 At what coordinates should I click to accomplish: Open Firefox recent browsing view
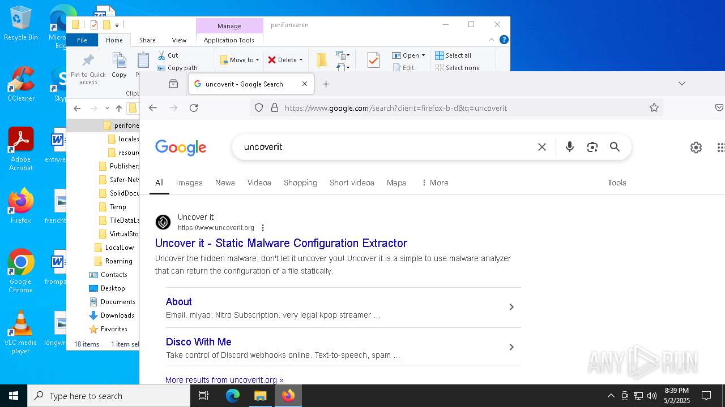coord(173,84)
